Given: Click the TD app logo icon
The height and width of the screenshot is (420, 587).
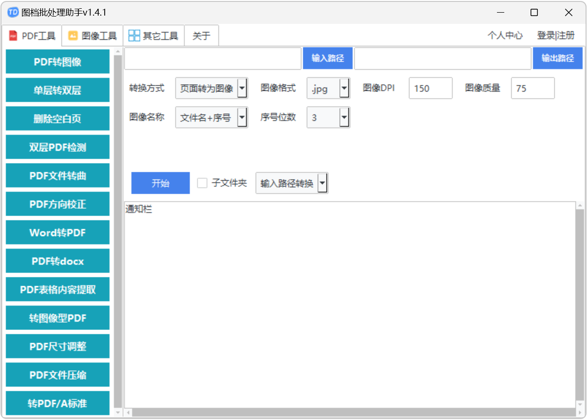Looking at the screenshot, I should (x=13, y=12).
